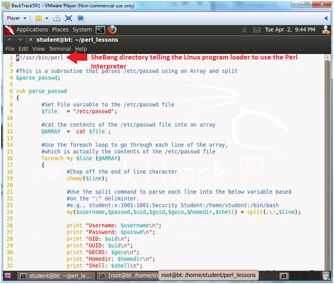Viewport: 334px width, 284px height.
Task: Enter full screen mode icon
Action: pyautogui.click(x=68, y=18)
